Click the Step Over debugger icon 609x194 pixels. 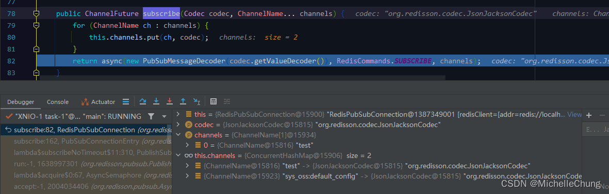pyautogui.click(x=143, y=101)
